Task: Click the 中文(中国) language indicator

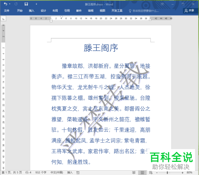Action: [57, 173]
